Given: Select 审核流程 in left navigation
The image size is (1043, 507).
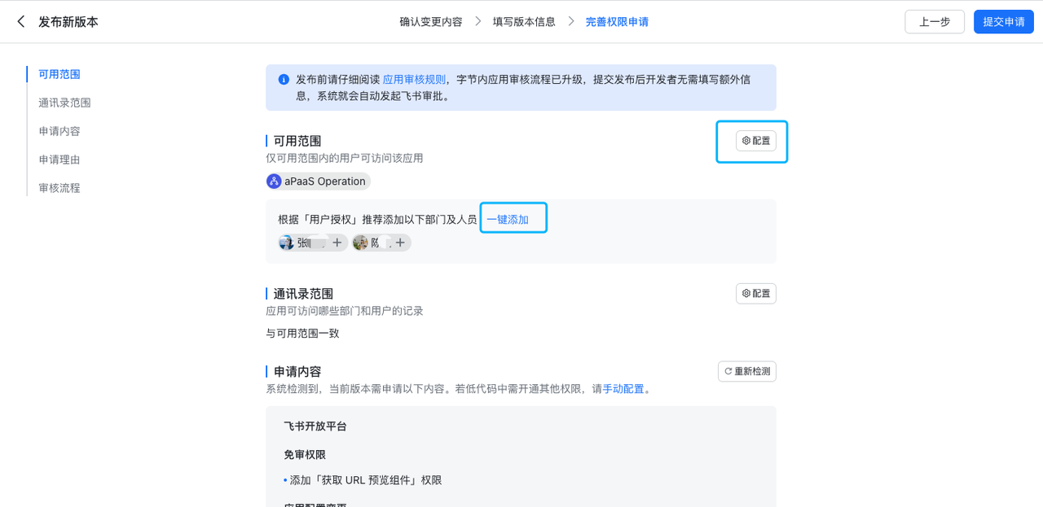Looking at the screenshot, I should (x=59, y=188).
